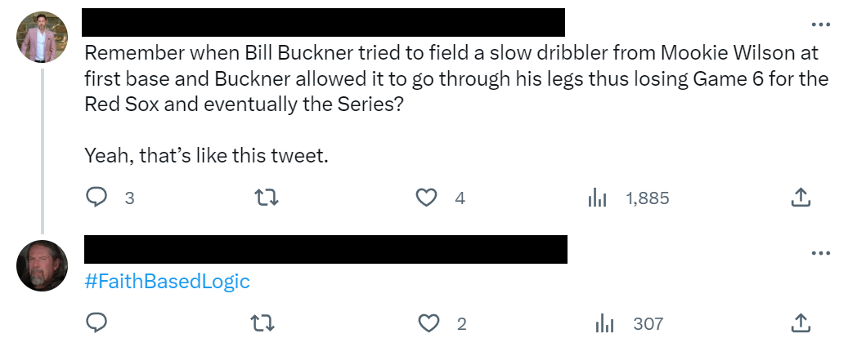Click the redacted name on second tweet
Viewport: 848px width, 347px height.
click(325, 250)
